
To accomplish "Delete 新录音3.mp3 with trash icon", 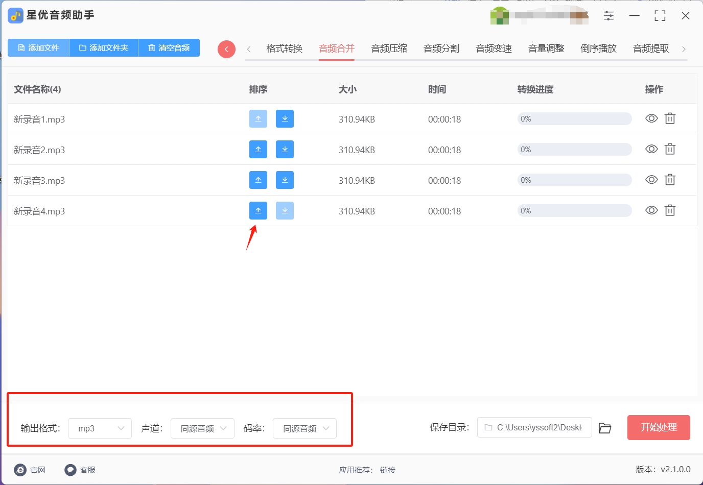I will 670,180.
